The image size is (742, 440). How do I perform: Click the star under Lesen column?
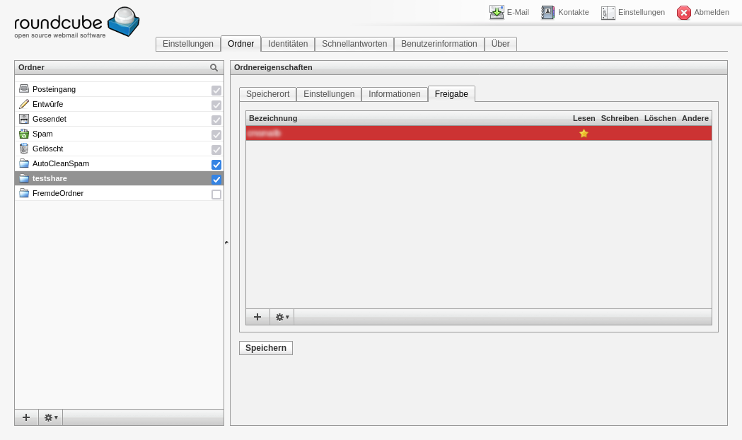pos(584,133)
